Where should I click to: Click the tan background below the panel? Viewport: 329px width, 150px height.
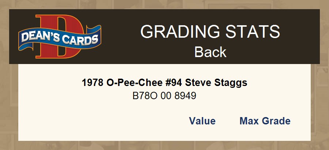click(164, 146)
